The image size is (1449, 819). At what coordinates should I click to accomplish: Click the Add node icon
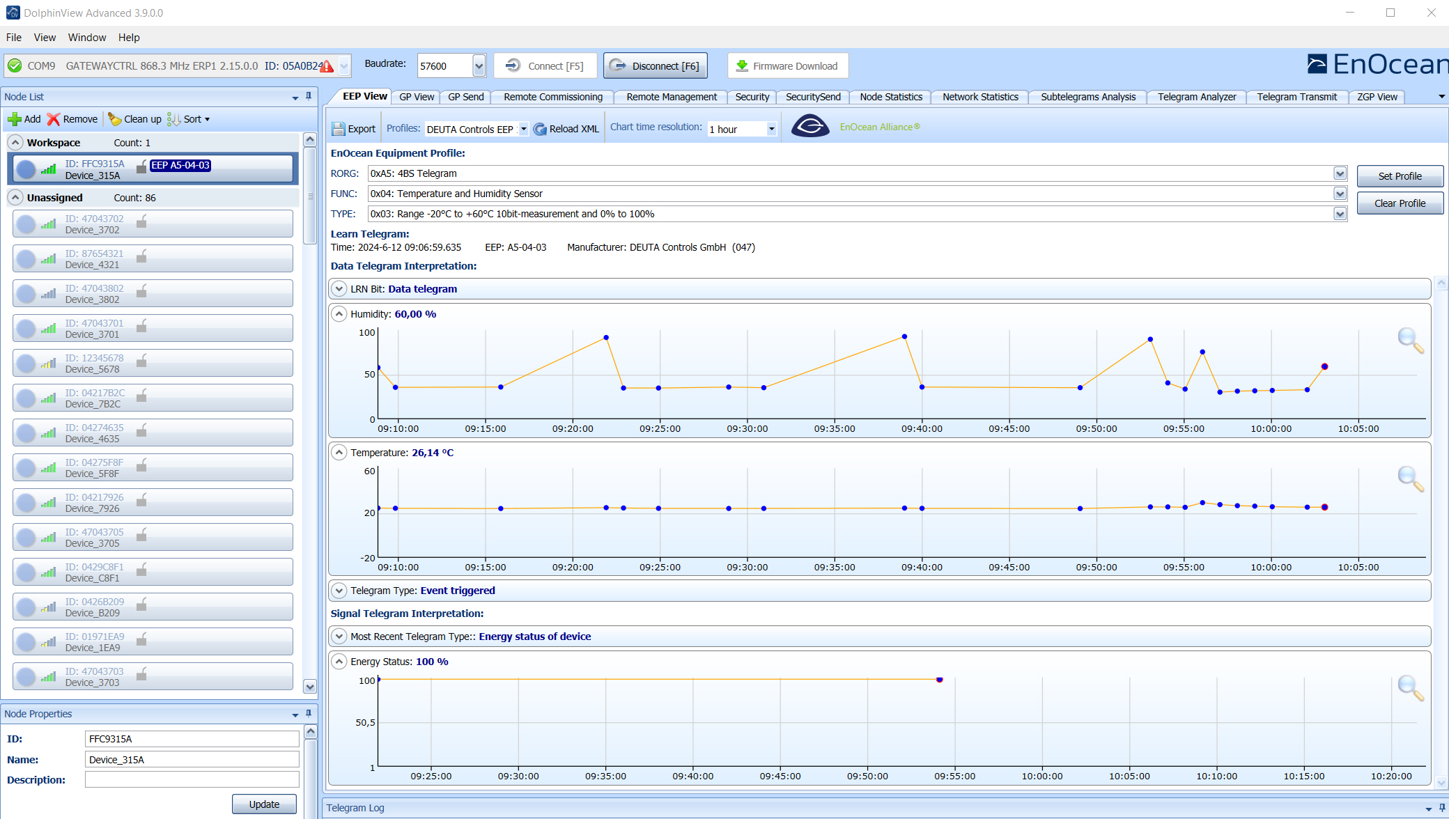click(x=15, y=119)
